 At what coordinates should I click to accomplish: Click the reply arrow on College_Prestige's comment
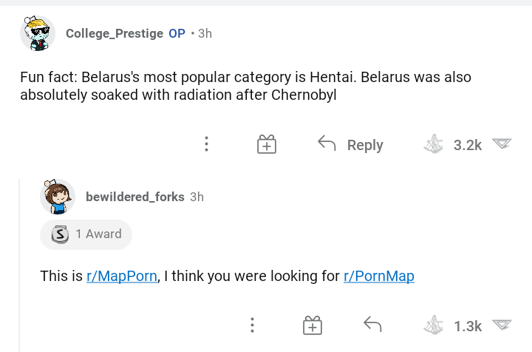(327, 143)
